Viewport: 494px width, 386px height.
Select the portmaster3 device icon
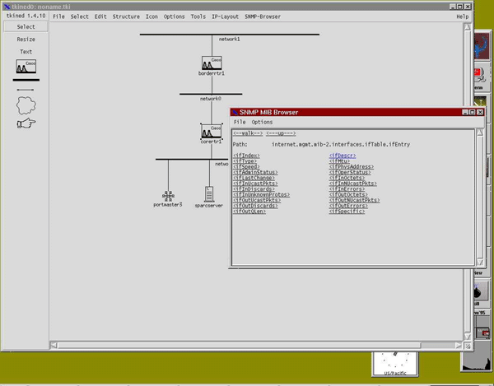168,195
